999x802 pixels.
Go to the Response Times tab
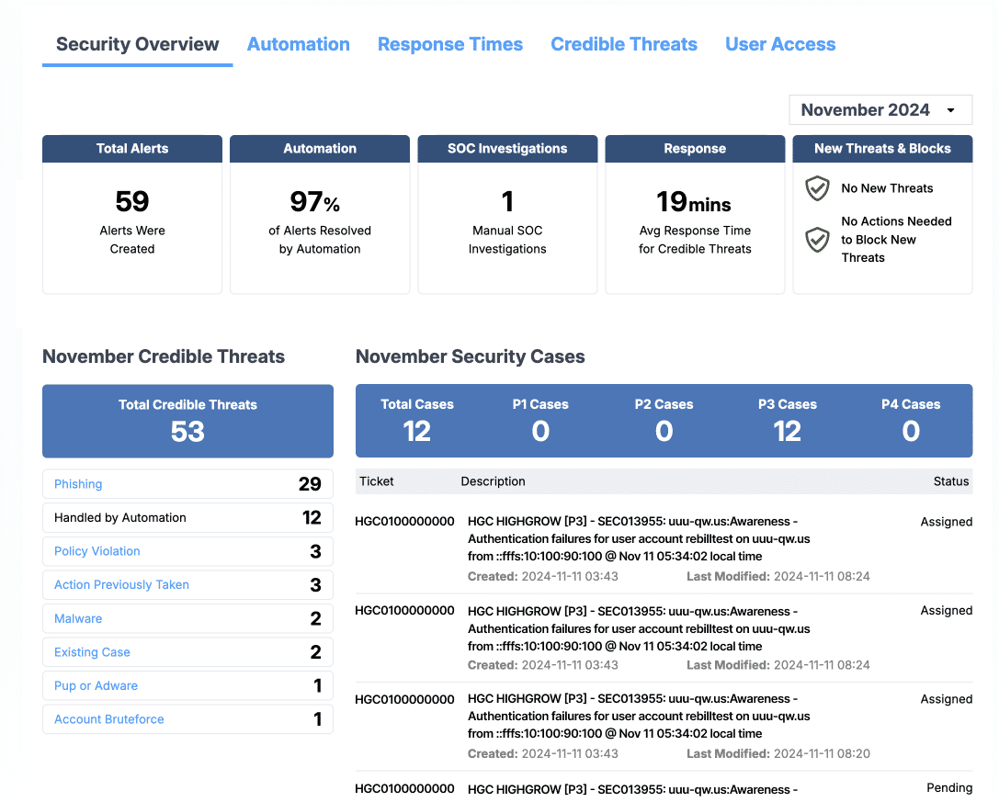pos(449,44)
